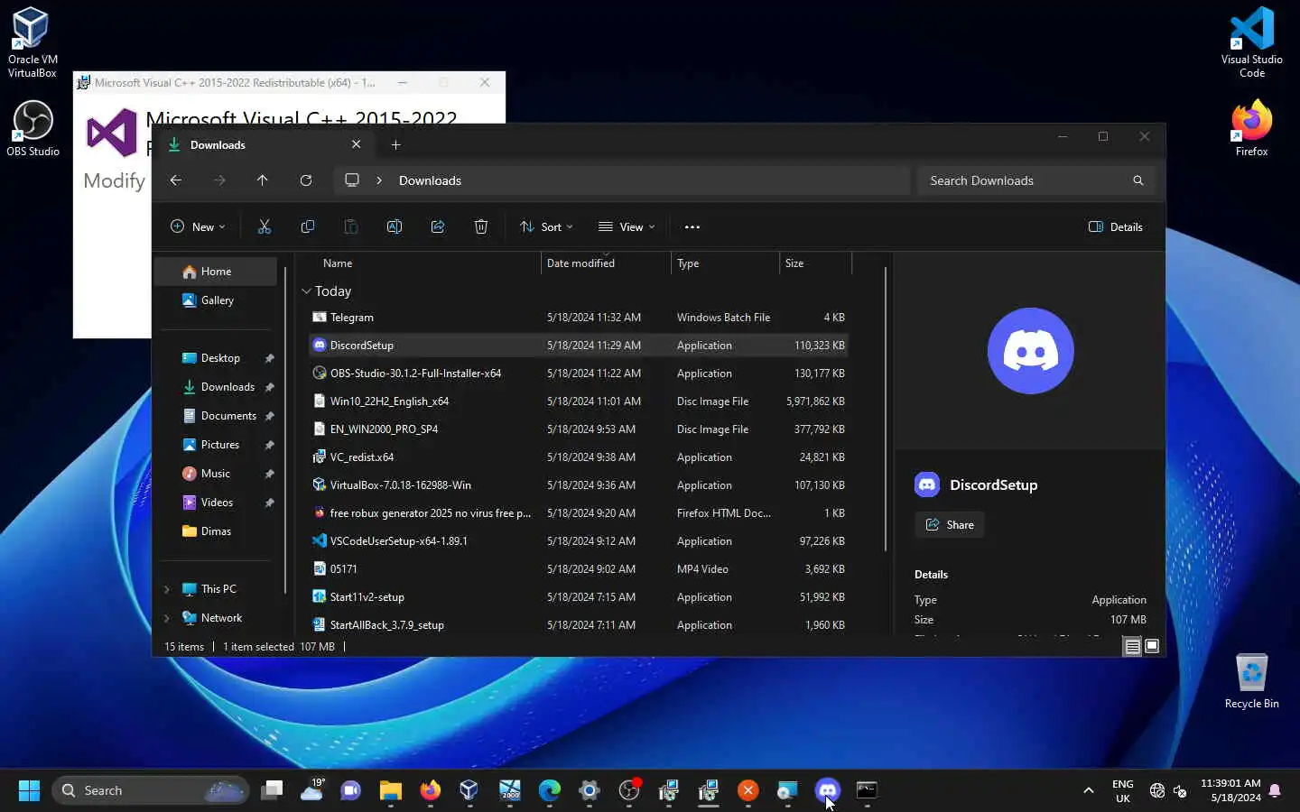Show hidden system tray icons chevron
Screen dimensions: 1300x812
(x=1089, y=790)
